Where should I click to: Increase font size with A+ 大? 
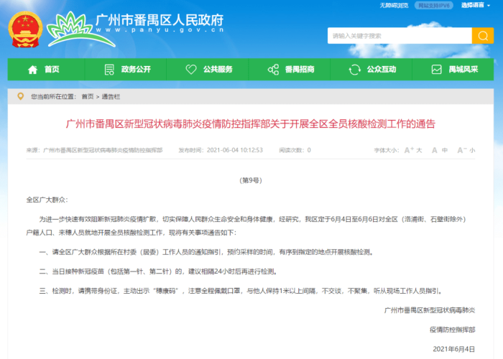click(413, 150)
